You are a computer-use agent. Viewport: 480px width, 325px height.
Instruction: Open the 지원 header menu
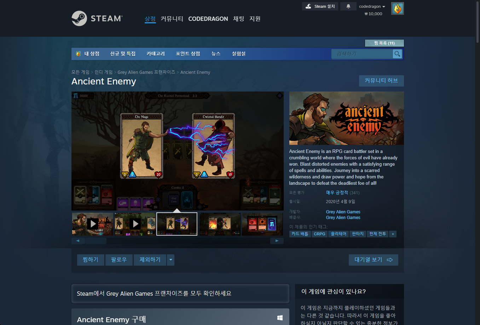(x=255, y=19)
